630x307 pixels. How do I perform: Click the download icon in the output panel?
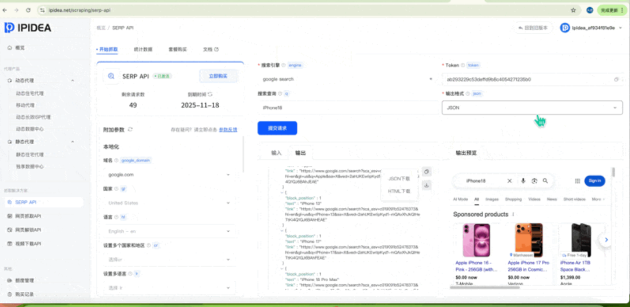tap(426, 185)
